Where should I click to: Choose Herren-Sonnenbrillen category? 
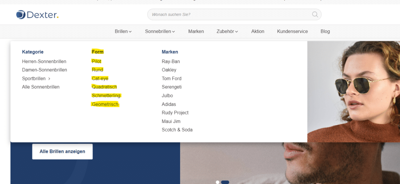(x=44, y=61)
